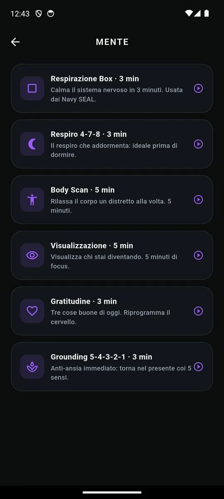The width and height of the screenshot is (224, 499).
Task: Open the Body Scan description text
Action: pyautogui.click(x=111, y=206)
